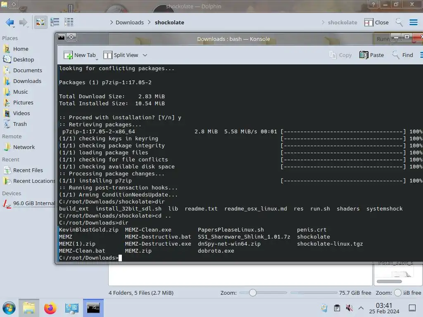Viewport: 423px width, 317px height.
Task: Switch Dolphin to Icons view mode
Action: pos(40,22)
